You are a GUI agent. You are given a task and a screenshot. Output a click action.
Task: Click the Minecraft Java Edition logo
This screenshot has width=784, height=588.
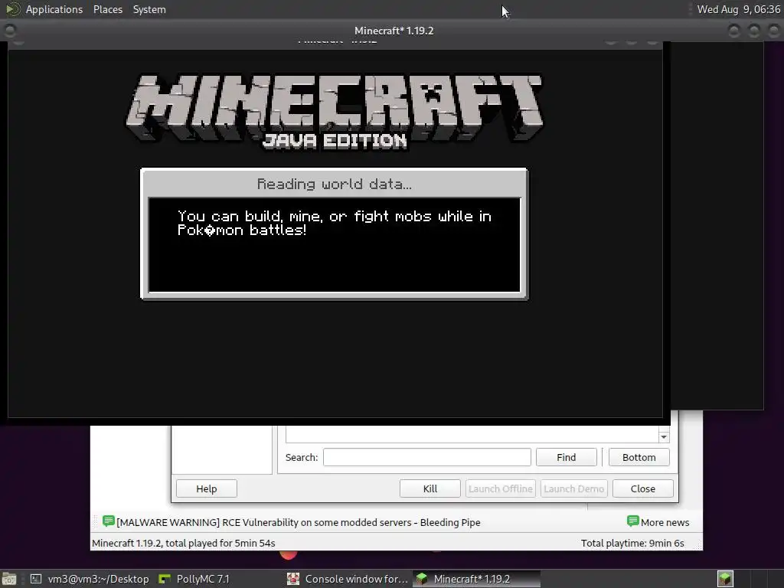pos(334,113)
